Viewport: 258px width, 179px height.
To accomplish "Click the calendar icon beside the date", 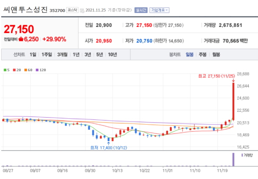I will tap(82, 11).
